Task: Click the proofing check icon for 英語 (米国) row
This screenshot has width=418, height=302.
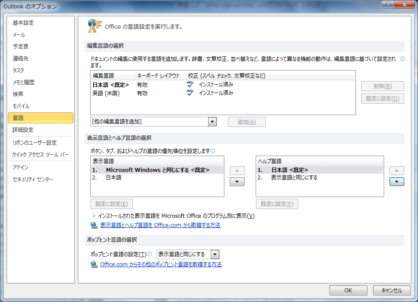Action: click(190, 93)
